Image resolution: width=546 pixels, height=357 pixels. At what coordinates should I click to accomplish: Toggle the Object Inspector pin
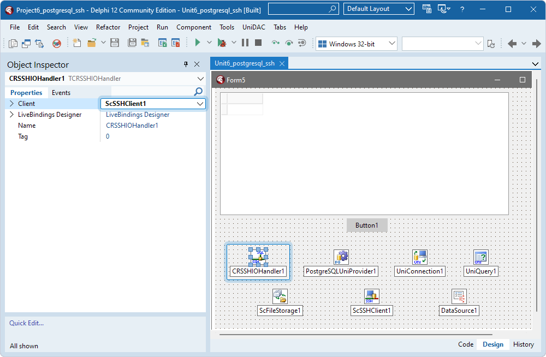186,64
